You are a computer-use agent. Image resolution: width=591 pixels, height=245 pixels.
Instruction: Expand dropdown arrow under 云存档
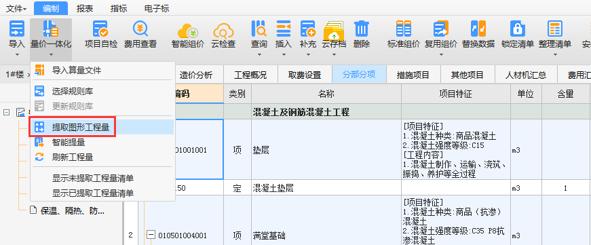coord(334,55)
